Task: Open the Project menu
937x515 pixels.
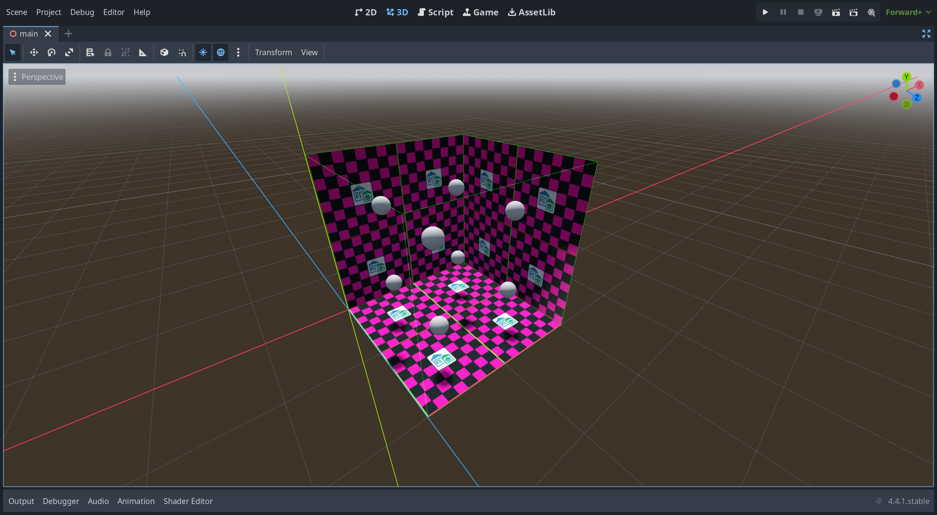Action: tap(49, 12)
